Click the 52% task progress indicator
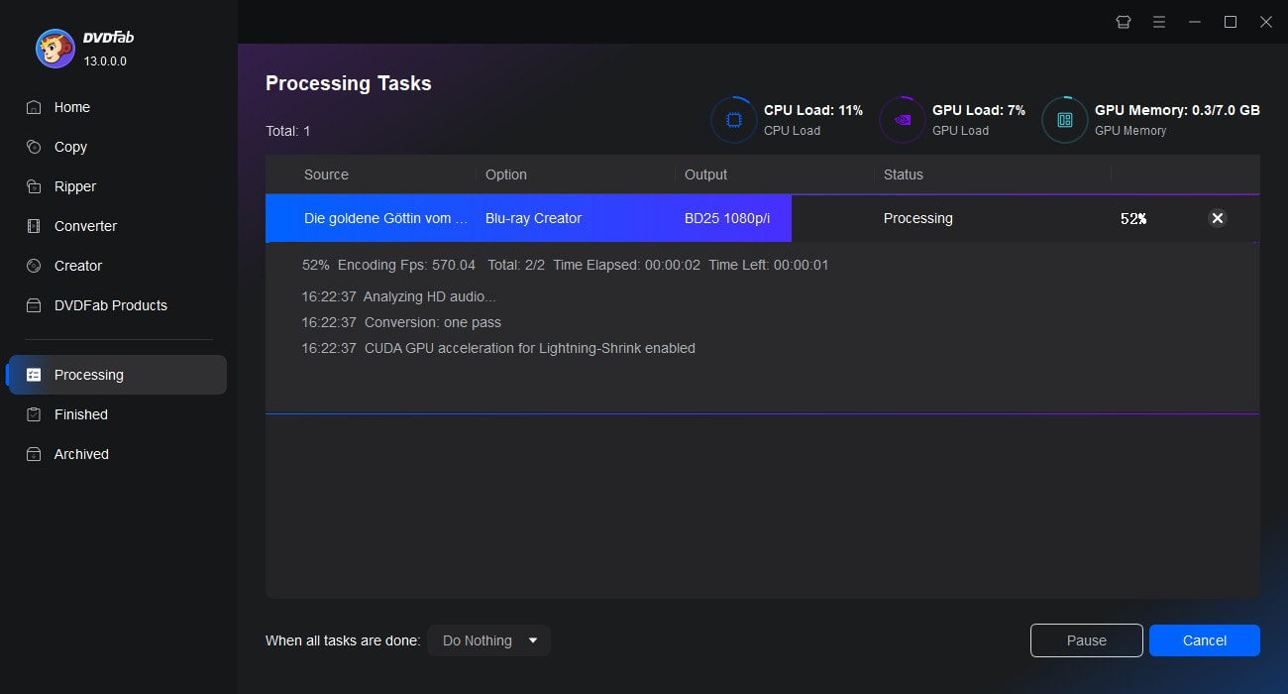Screen dimensions: 1288x694 tap(1132, 218)
